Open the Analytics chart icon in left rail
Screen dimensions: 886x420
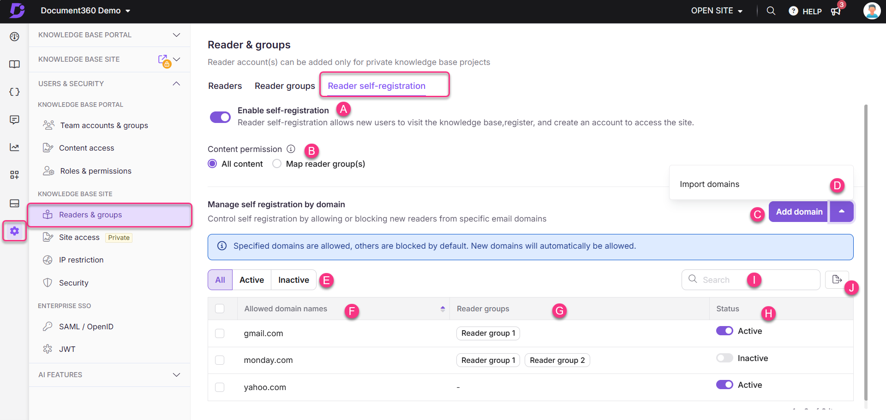tap(14, 147)
